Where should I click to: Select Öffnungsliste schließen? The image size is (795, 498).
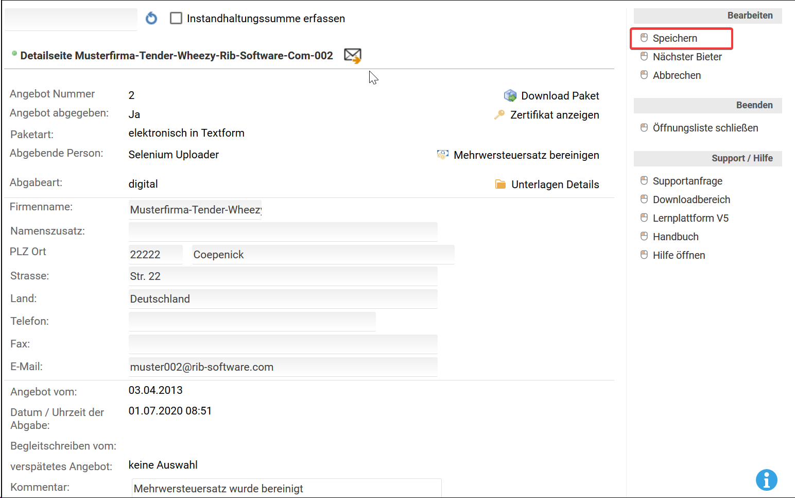[x=705, y=128]
